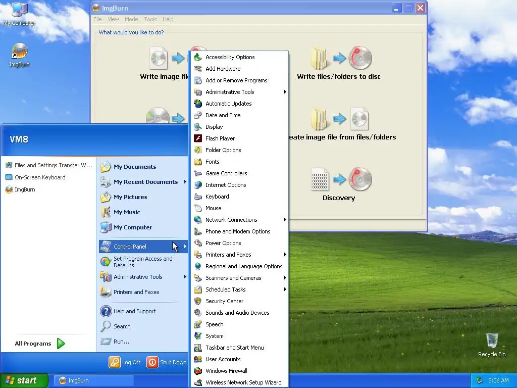Open the Fonts folder icon
This screenshot has height=388, width=517.
pyautogui.click(x=198, y=162)
